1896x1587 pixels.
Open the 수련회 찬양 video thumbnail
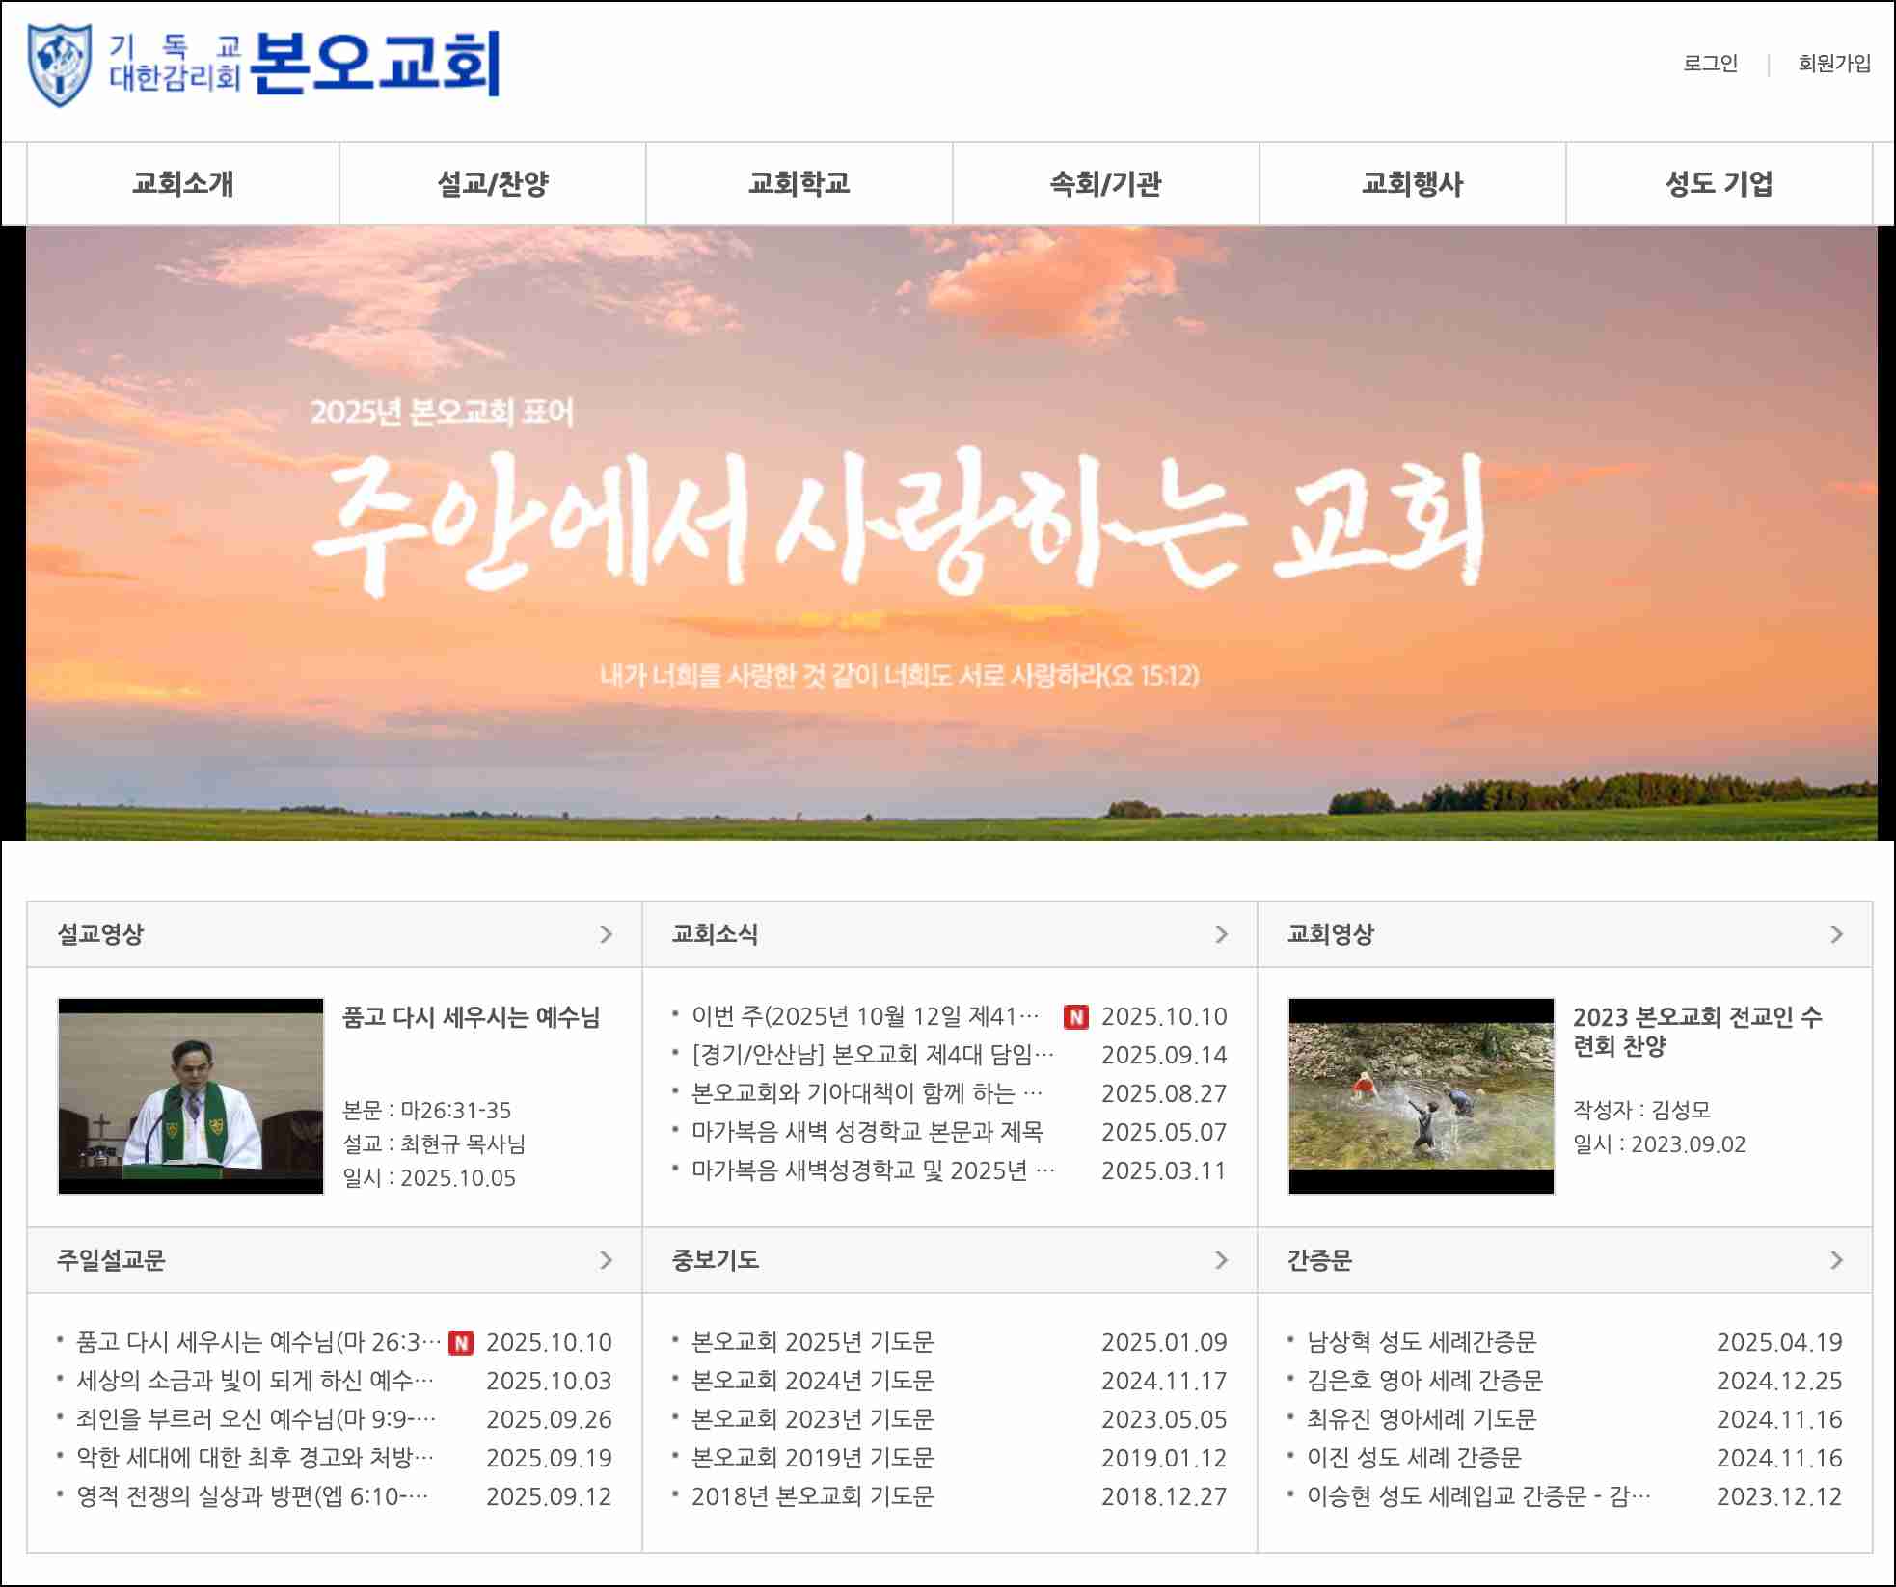pos(1421,1096)
